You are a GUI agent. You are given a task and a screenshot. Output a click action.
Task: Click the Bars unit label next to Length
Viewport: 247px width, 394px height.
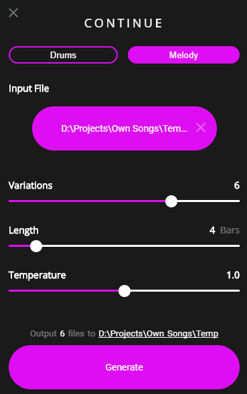pos(230,230)
